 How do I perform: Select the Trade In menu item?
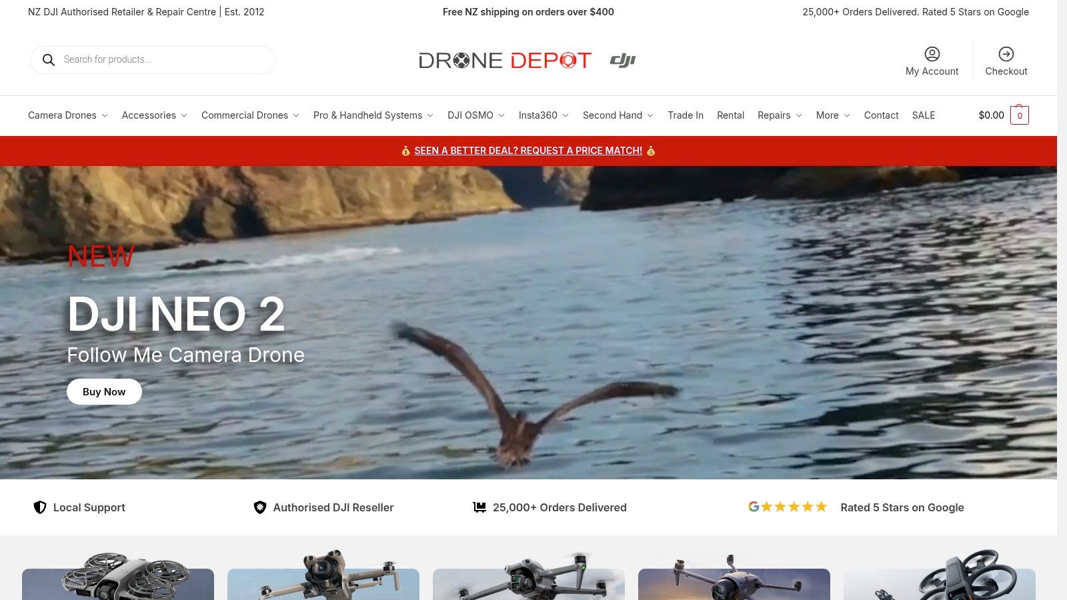pos(686,115)
